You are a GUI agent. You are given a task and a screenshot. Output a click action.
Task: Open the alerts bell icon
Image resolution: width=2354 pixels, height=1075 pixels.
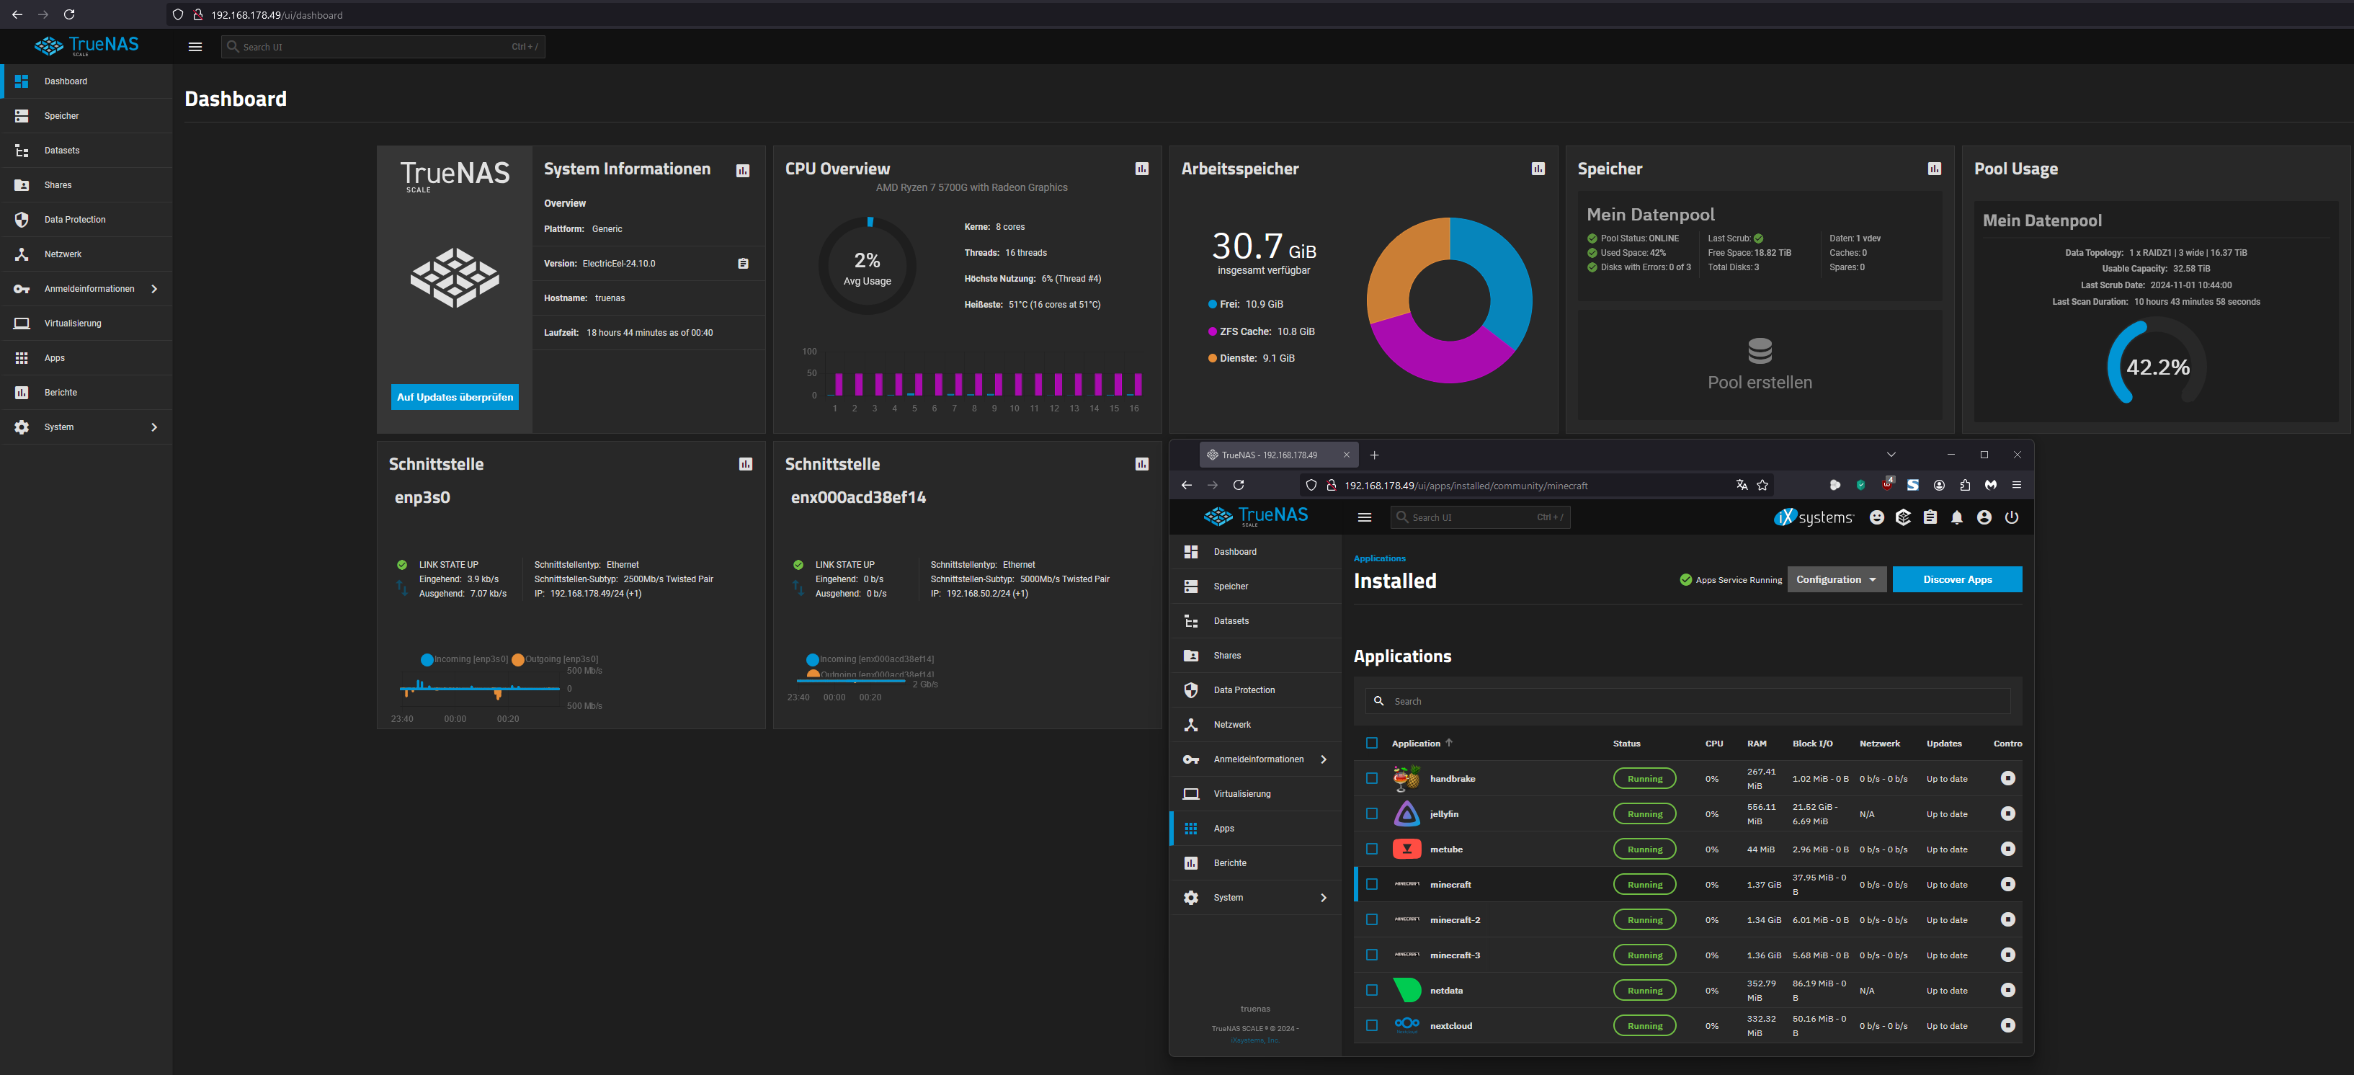pyautogui.click(x=1956, y=517)
